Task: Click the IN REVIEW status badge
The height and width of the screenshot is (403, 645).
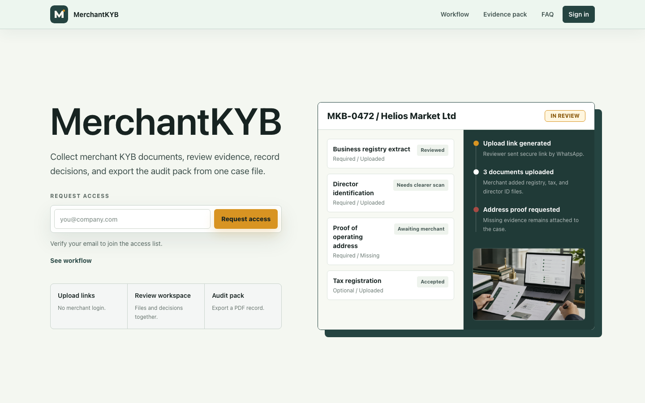Action: tap(565, 116)
